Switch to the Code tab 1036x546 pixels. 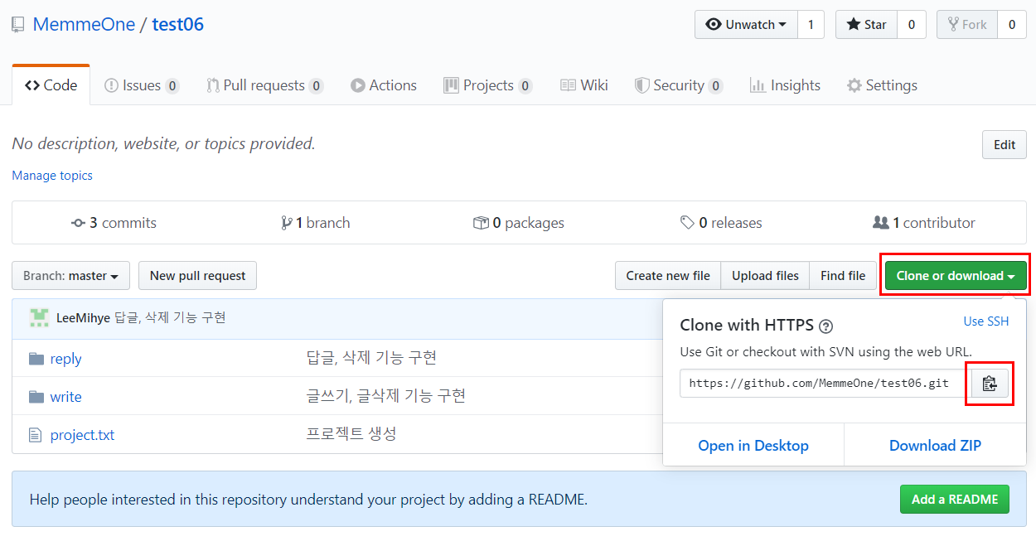point(51,85)
